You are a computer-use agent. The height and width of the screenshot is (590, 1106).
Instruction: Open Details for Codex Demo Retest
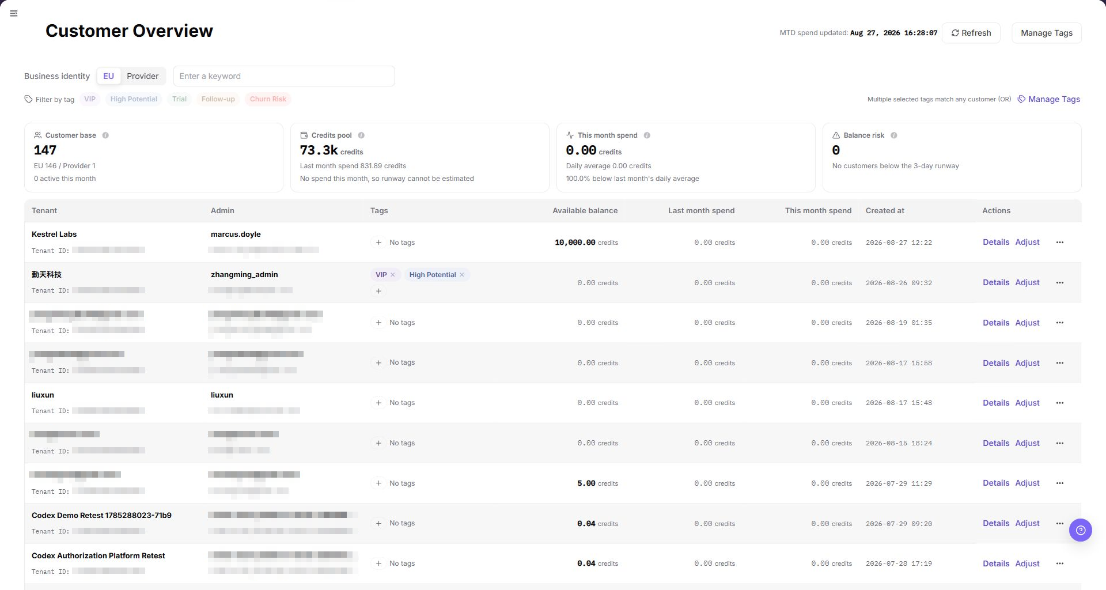(x=996, y=523)
